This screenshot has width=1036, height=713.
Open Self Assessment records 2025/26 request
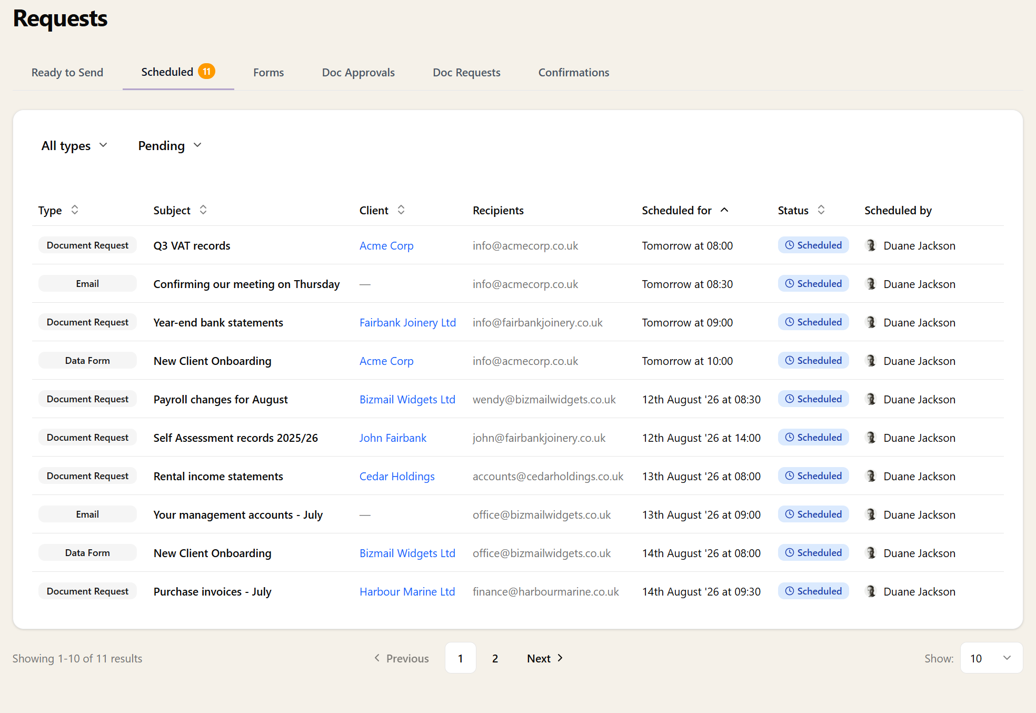click(x=236, y=438)
